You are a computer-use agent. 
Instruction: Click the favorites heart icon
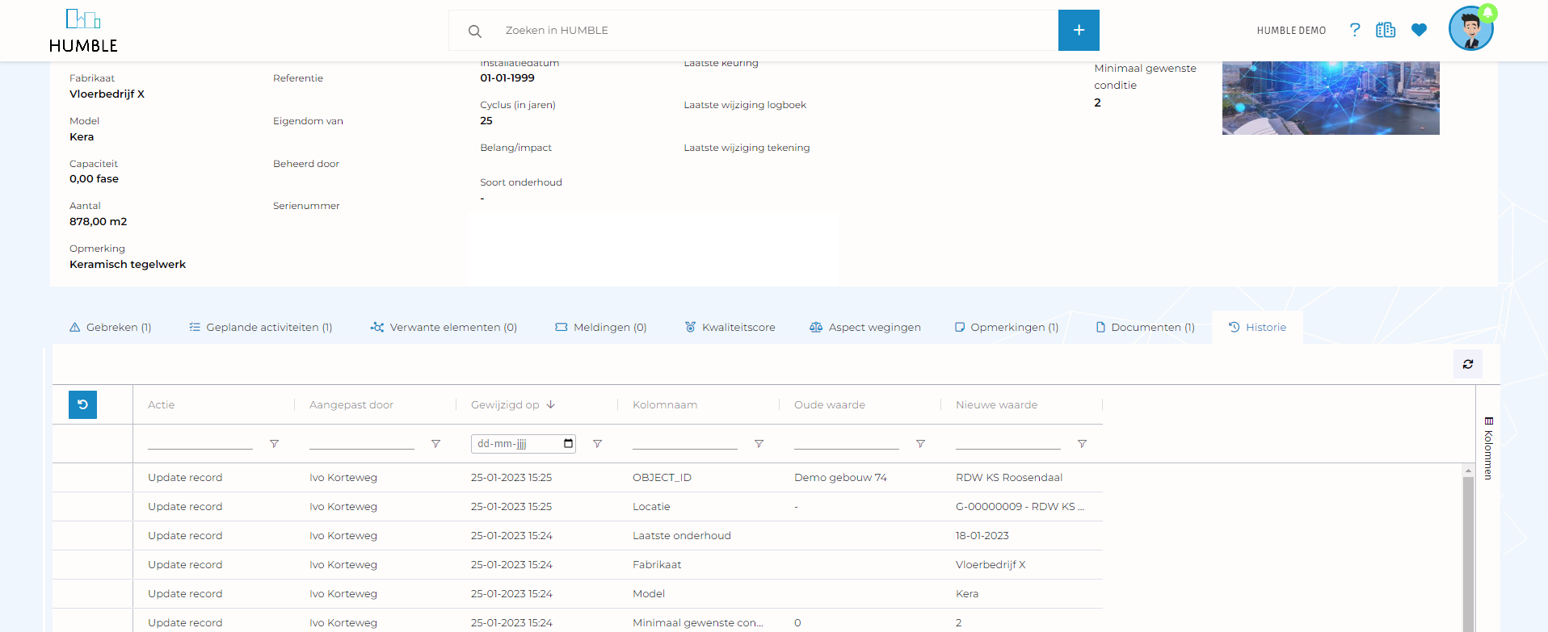pyautogui.click(x=1419, y=30)
